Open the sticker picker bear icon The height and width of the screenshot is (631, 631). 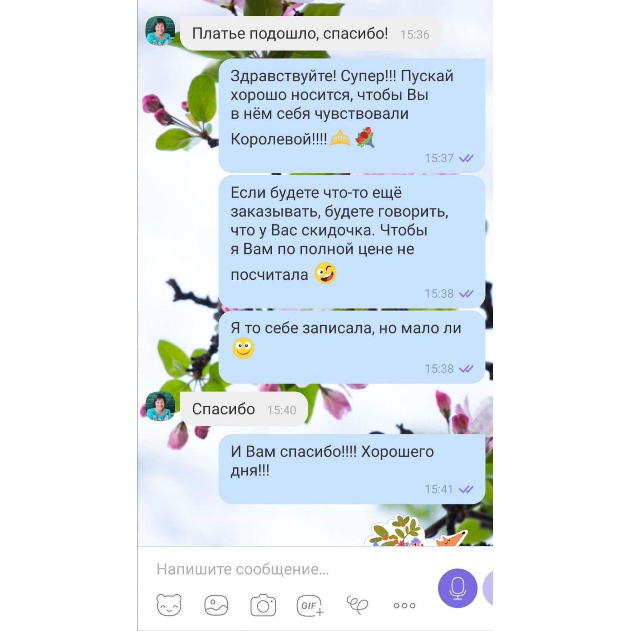(x=169, y=605)
